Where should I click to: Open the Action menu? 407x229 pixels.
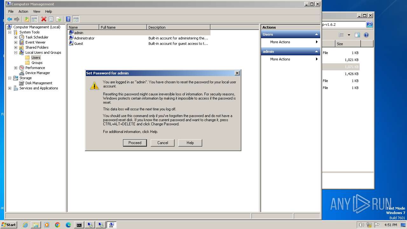(23, 11)
